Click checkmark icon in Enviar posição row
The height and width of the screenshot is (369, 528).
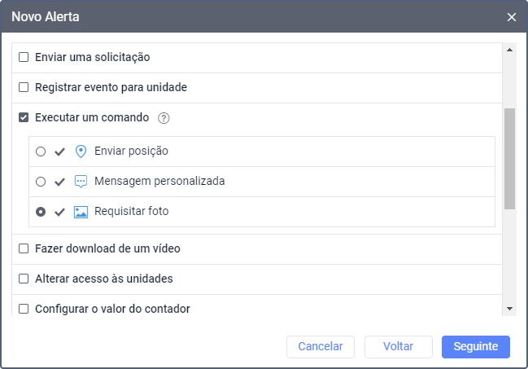pos(59,152)
